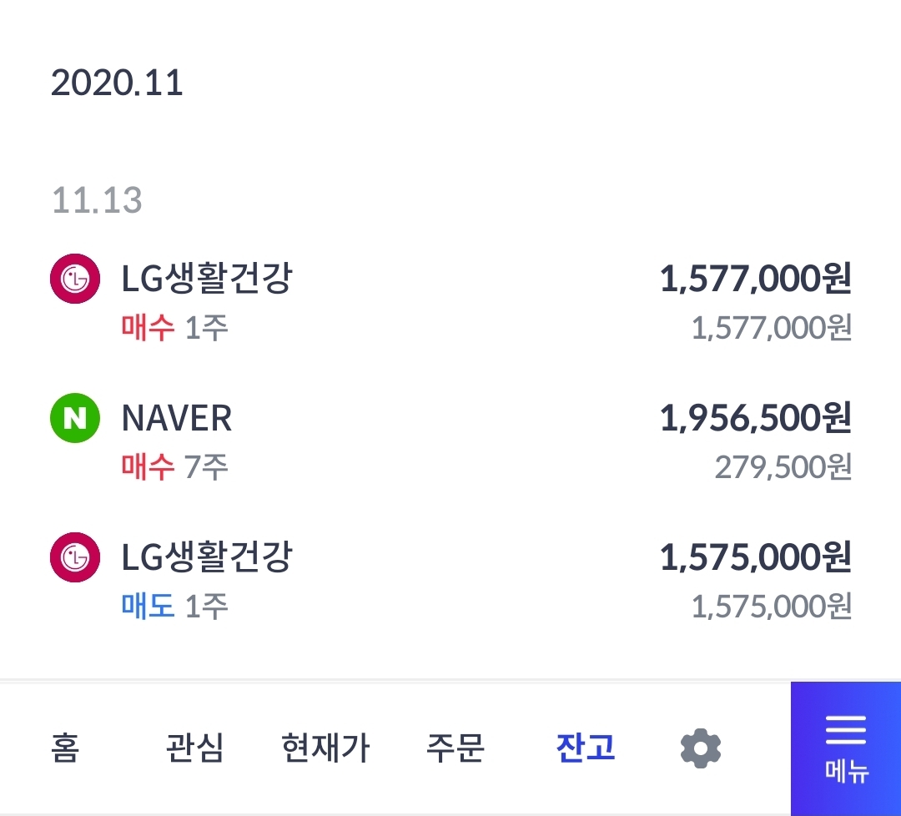The width and height of the screenshot is (901, 816).
Task: Tap the 1,956,500원 NAVER total amount
Action: 755,418
